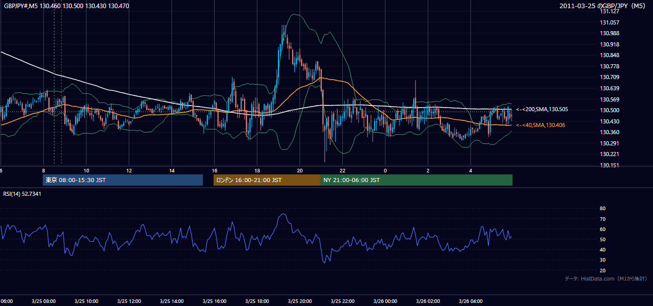The width and height of the screenshot is (653, 306).
Task: Click the 3/25 20:00 time axis label
Action: [x=300, y=301]
